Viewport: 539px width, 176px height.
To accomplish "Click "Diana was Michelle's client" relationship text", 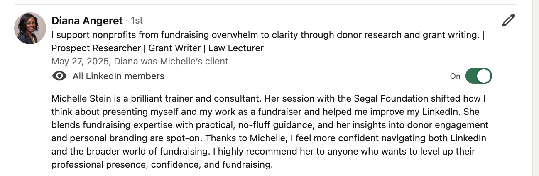I will point(171,62).
